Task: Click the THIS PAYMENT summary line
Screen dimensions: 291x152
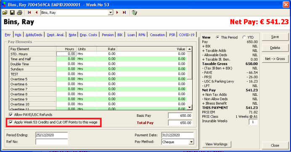Action: click(230, 108)
